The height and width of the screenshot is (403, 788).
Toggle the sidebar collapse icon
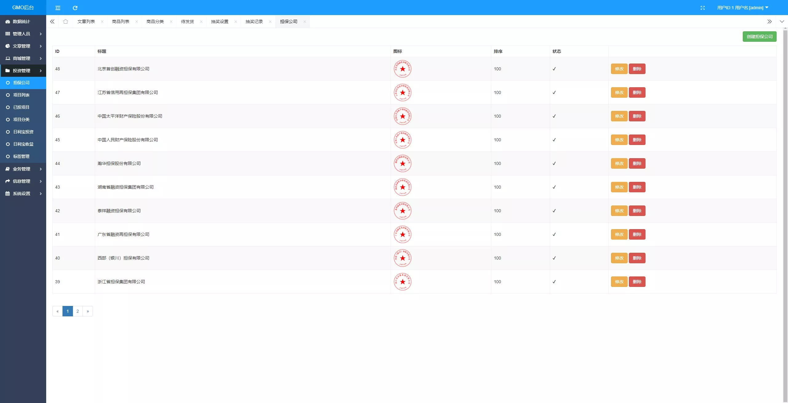click(58, 8)
